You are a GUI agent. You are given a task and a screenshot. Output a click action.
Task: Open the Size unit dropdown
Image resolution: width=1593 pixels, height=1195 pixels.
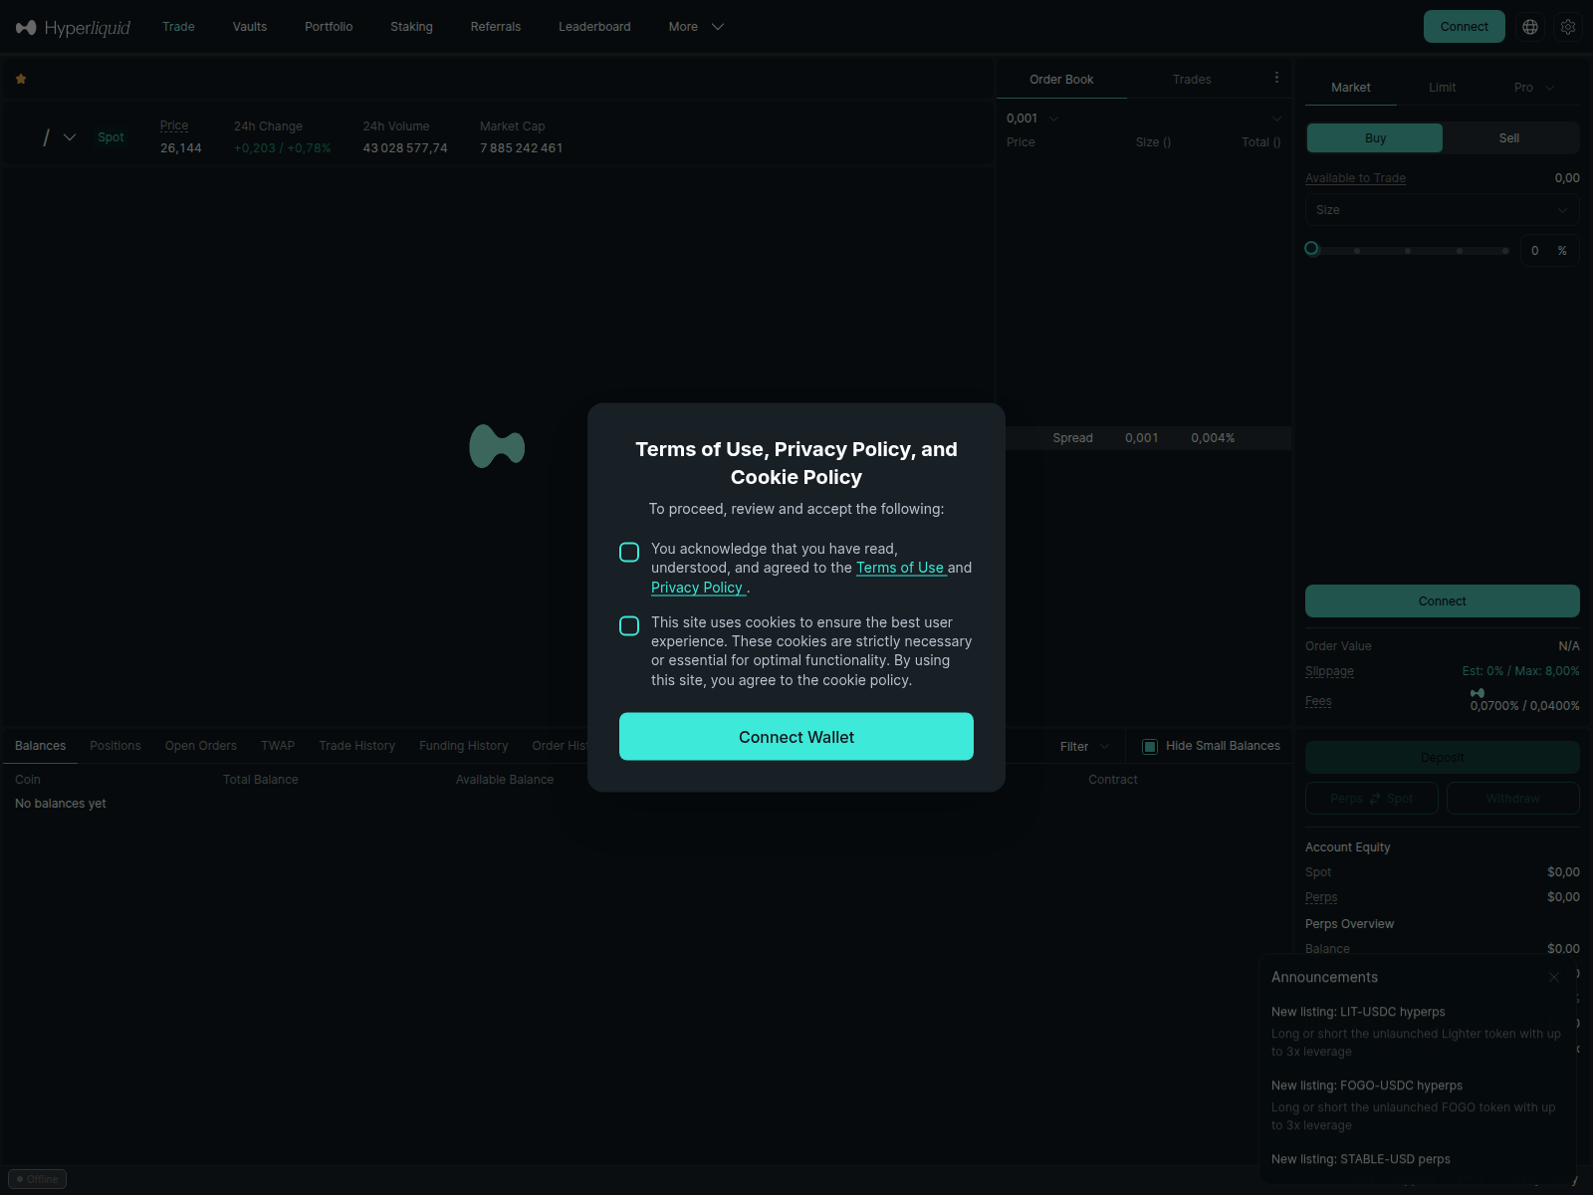[x=1562, y=210]
